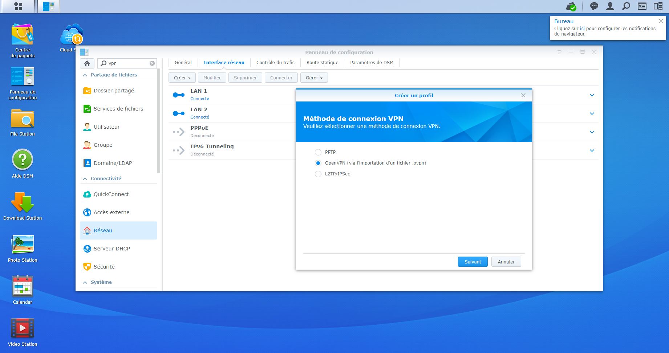This screenshot has width=669, height=353.
Task: Click the QuickConnect icon in sidebar
Action: [x=87, y=194]
